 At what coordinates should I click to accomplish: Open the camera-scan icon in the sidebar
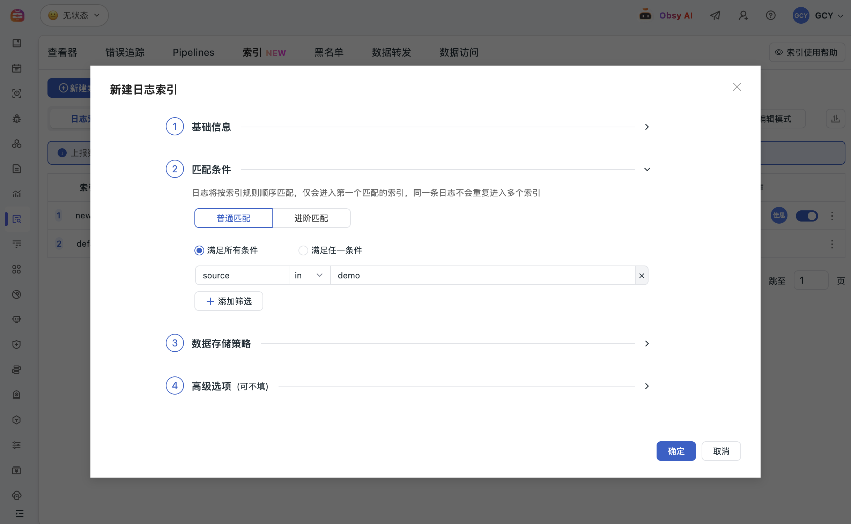[17, 93]
